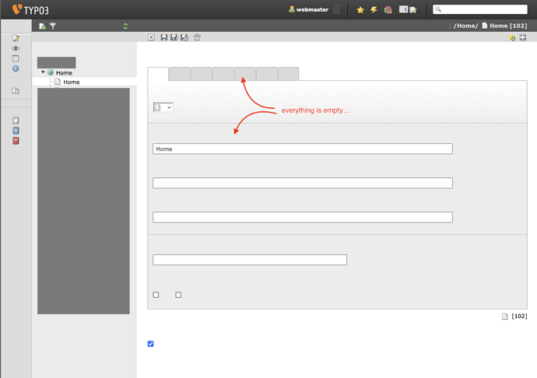Collapse the Home root tree node arrow
The height and width of the screenshot is (378, 537).
tap(43, 72)
